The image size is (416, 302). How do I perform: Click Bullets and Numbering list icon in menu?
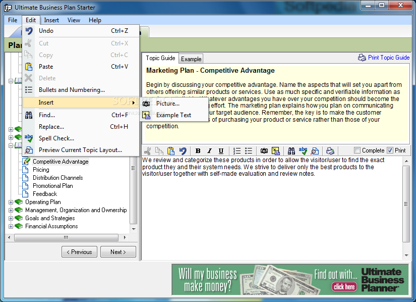(x=29, y=90)
